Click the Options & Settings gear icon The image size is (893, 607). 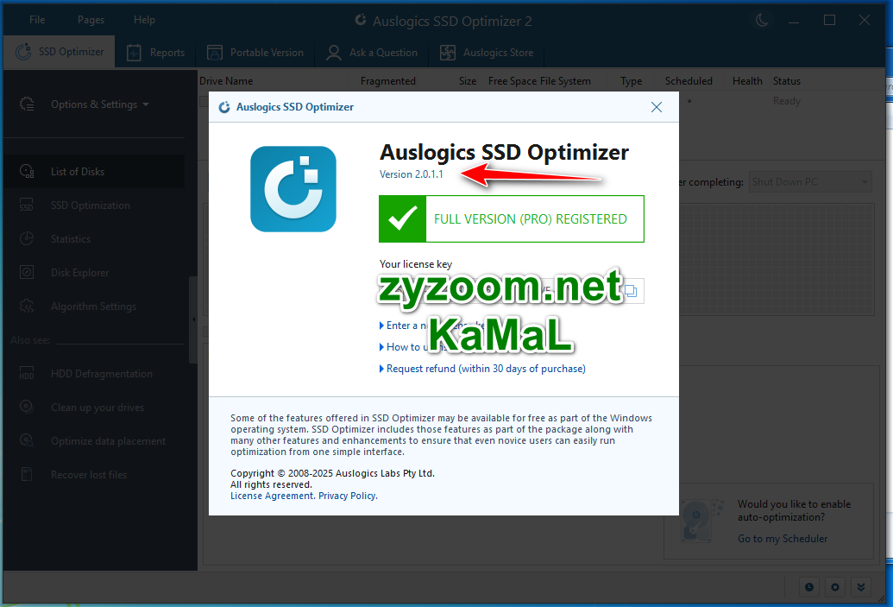click(27, 104)
